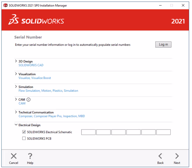Click third serial number segment field
Image resolution: width=192 pixels, height=168 pixels.
[119, 132]
